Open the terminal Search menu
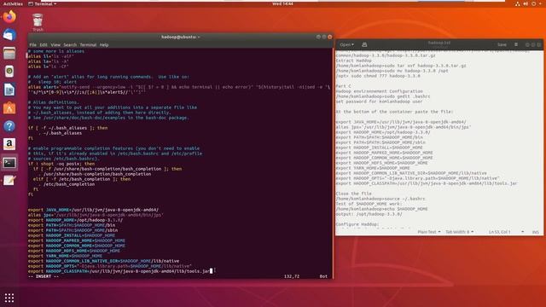This screenshot has width=546, height=307. coord(70,45)
